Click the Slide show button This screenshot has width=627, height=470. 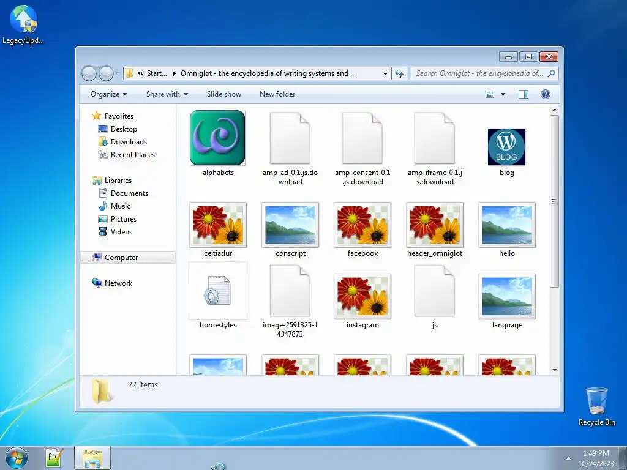(x=224, y=94)
